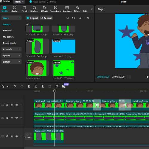
Task: Delete left of playhead
Action: point(36,86)
